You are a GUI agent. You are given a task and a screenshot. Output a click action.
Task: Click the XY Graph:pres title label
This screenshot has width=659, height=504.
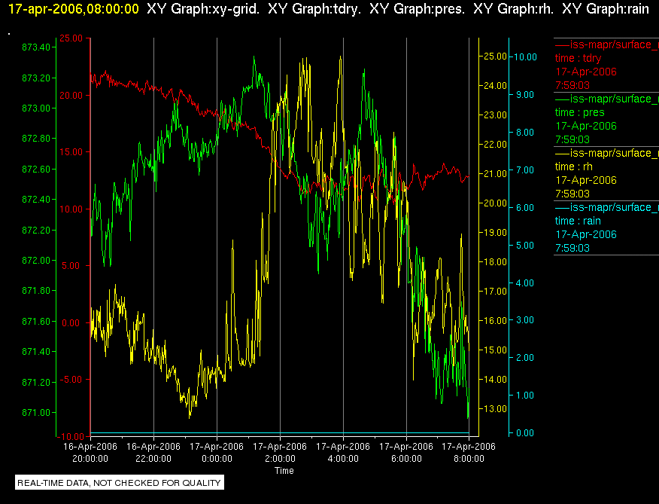[417, 9]
